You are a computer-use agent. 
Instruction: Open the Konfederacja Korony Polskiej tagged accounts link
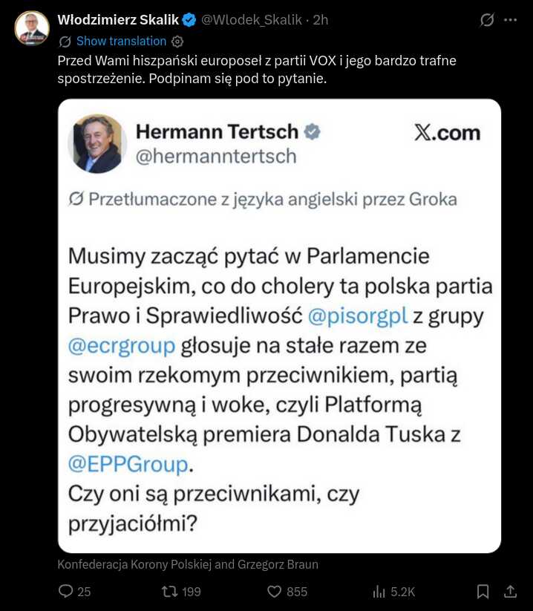tap(188, 564)
